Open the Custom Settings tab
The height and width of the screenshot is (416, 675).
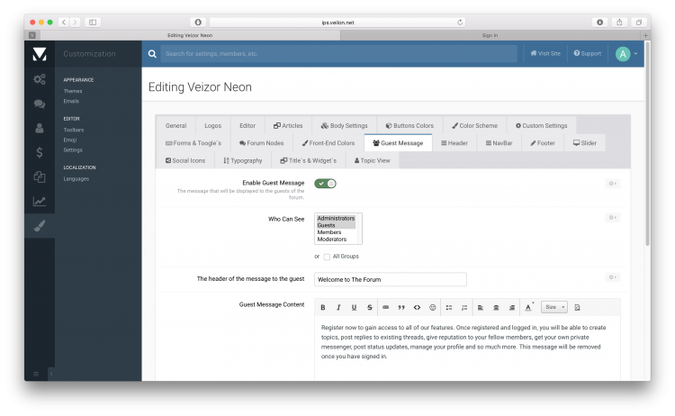coord(542,125)
